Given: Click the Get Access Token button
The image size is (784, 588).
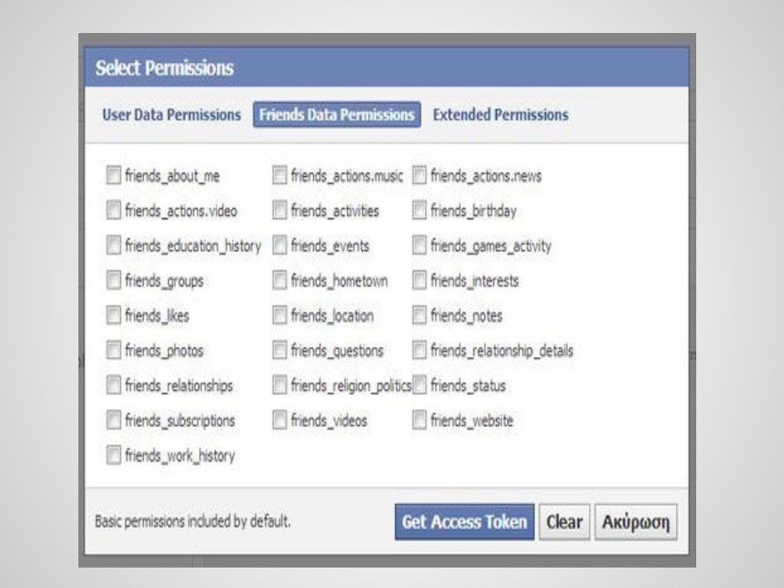Looking at the screenshot, I should pos(464,522).
